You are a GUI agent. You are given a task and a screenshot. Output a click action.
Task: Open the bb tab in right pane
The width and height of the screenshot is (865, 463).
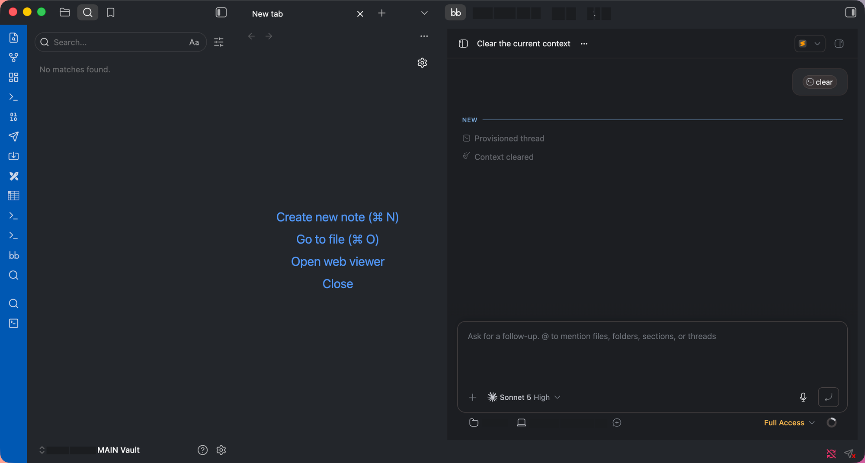pos(455,13)
